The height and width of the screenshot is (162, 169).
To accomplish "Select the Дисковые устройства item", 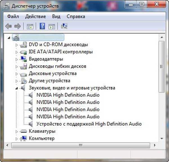I will 53,73.
